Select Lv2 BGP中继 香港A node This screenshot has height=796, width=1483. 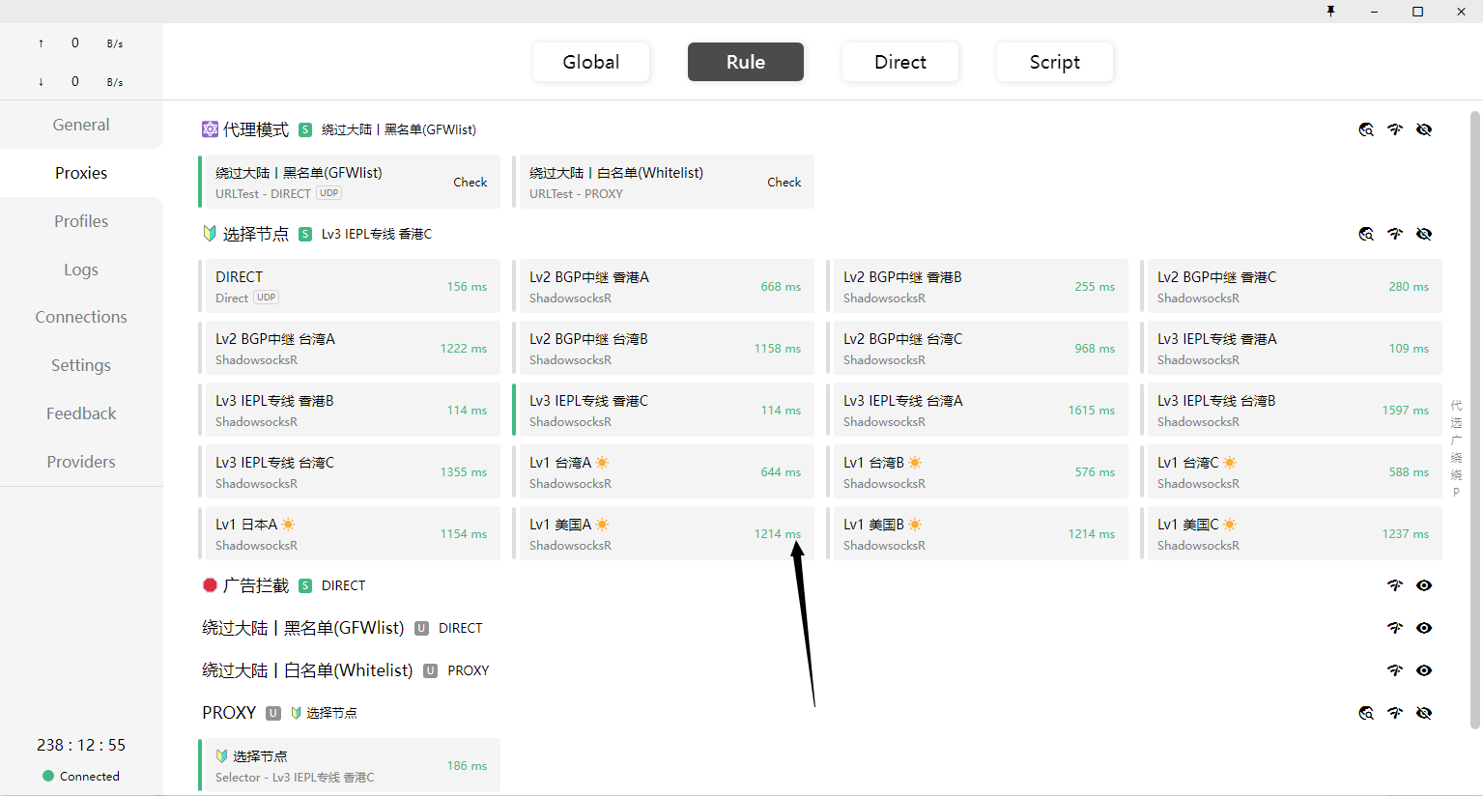664,286
